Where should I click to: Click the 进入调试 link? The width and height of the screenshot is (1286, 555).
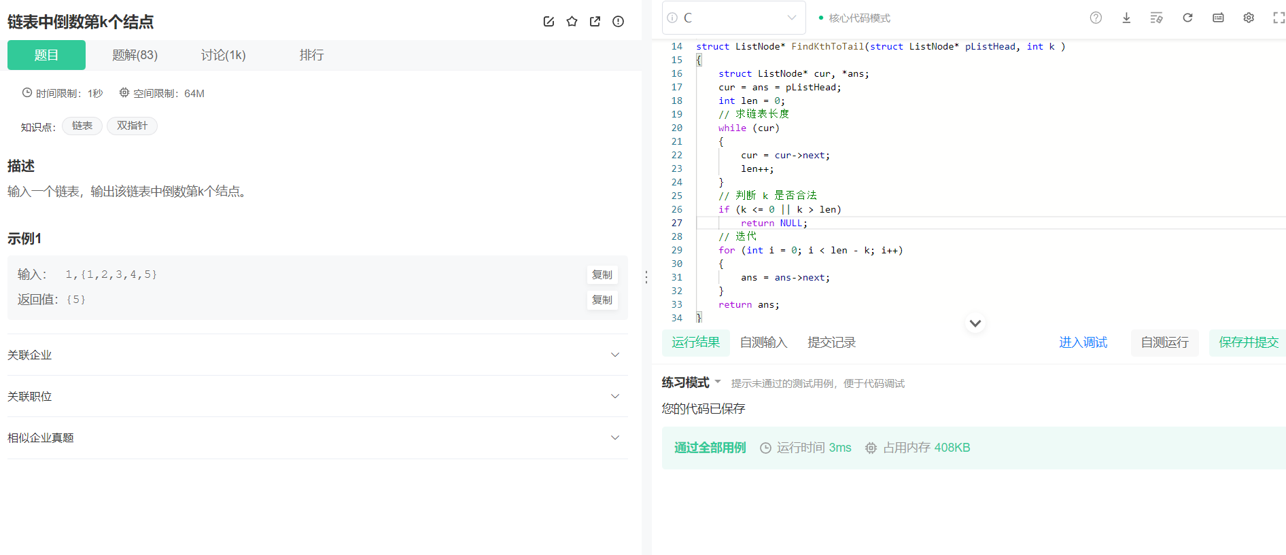(1083, 342)
